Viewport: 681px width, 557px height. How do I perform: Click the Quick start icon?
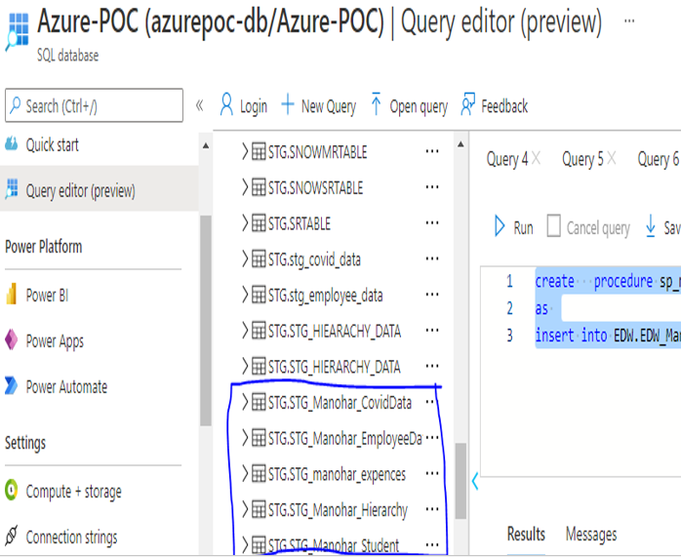(12, 143)
